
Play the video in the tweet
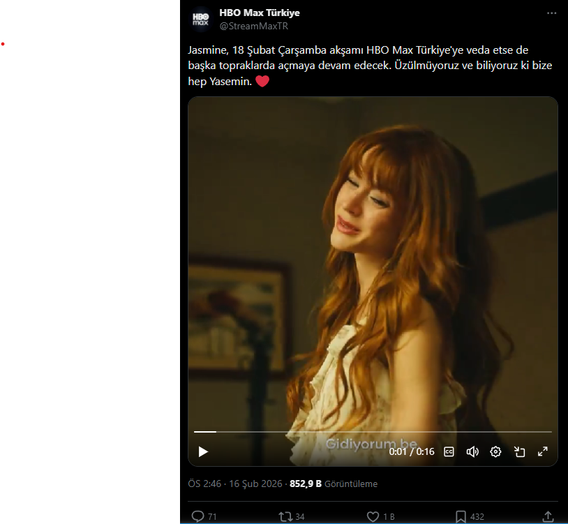[203, 451]
